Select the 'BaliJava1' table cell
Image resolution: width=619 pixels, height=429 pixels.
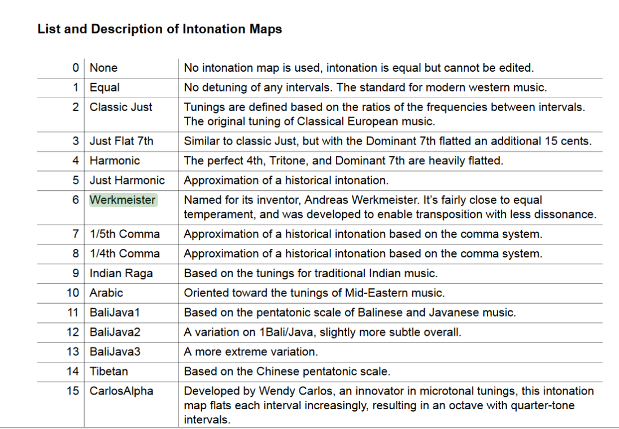pos(115,312)
